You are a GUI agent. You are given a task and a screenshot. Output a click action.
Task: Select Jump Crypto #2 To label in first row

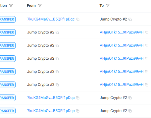coord(113,19)
